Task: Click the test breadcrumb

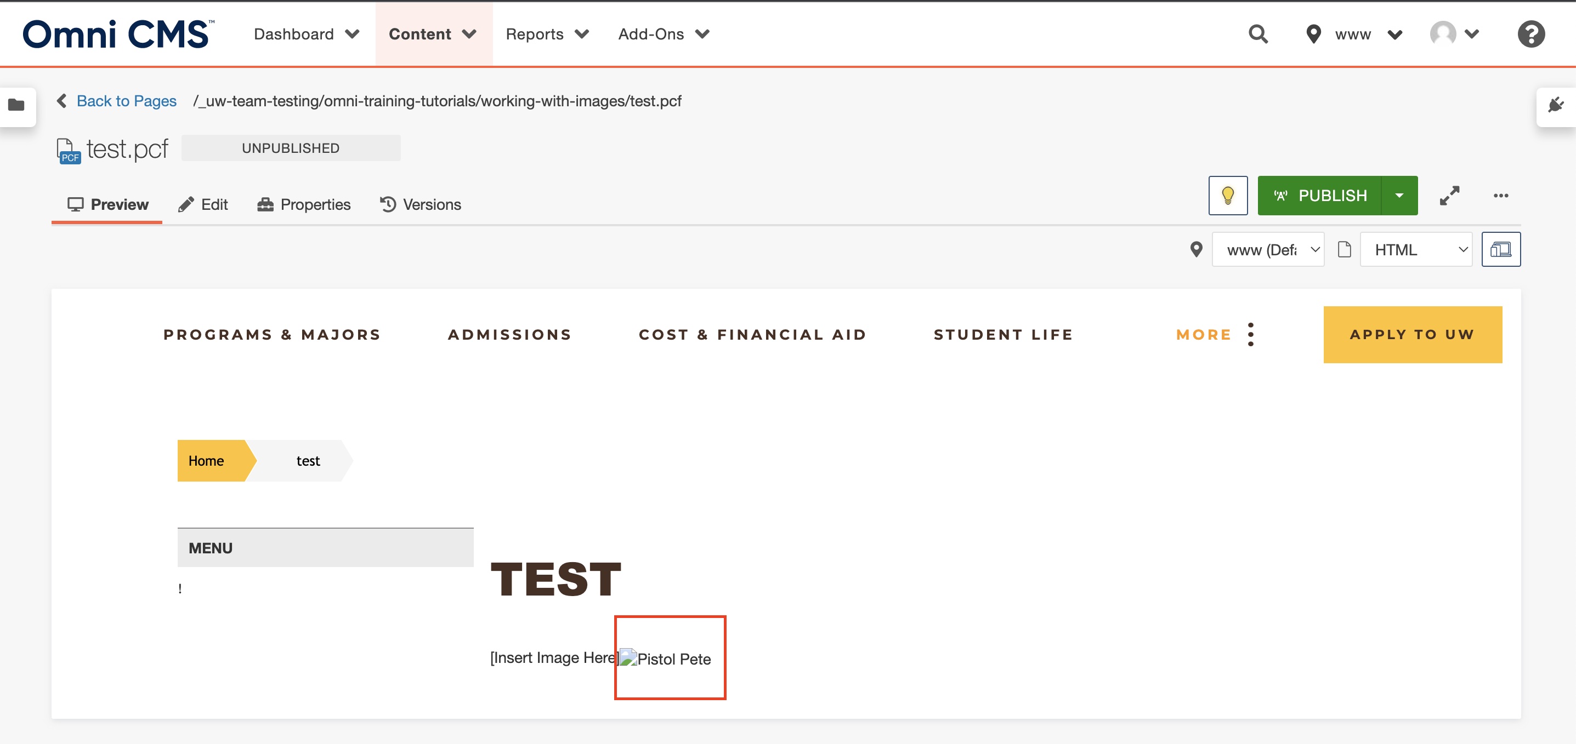Action: click(308, 460)
